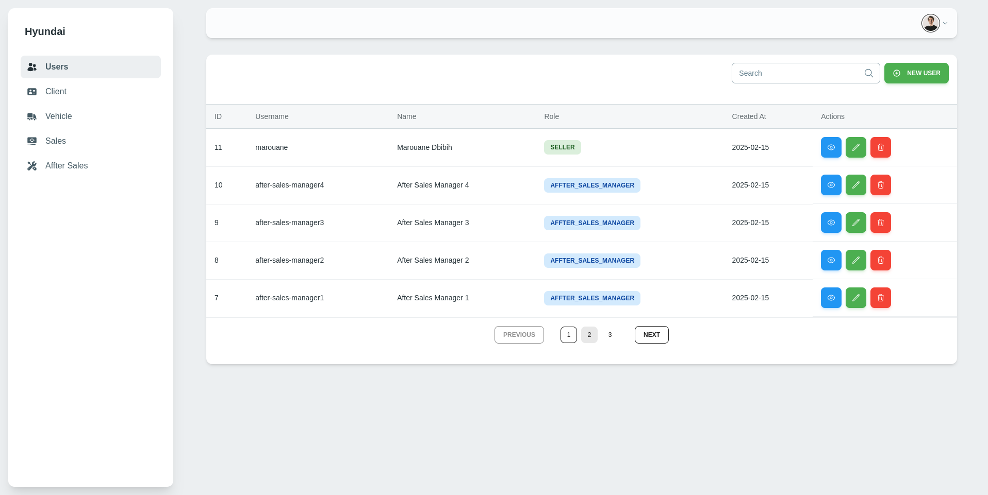Go to the Affter Sales sidebar item
This screenshot has width=988, height=495.
coord(66,166)
